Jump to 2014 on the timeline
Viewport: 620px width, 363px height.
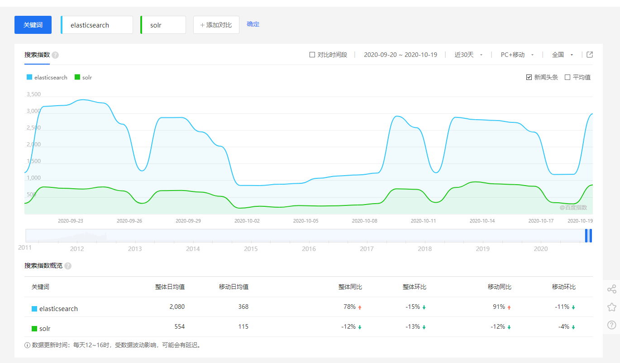(193, 249)
